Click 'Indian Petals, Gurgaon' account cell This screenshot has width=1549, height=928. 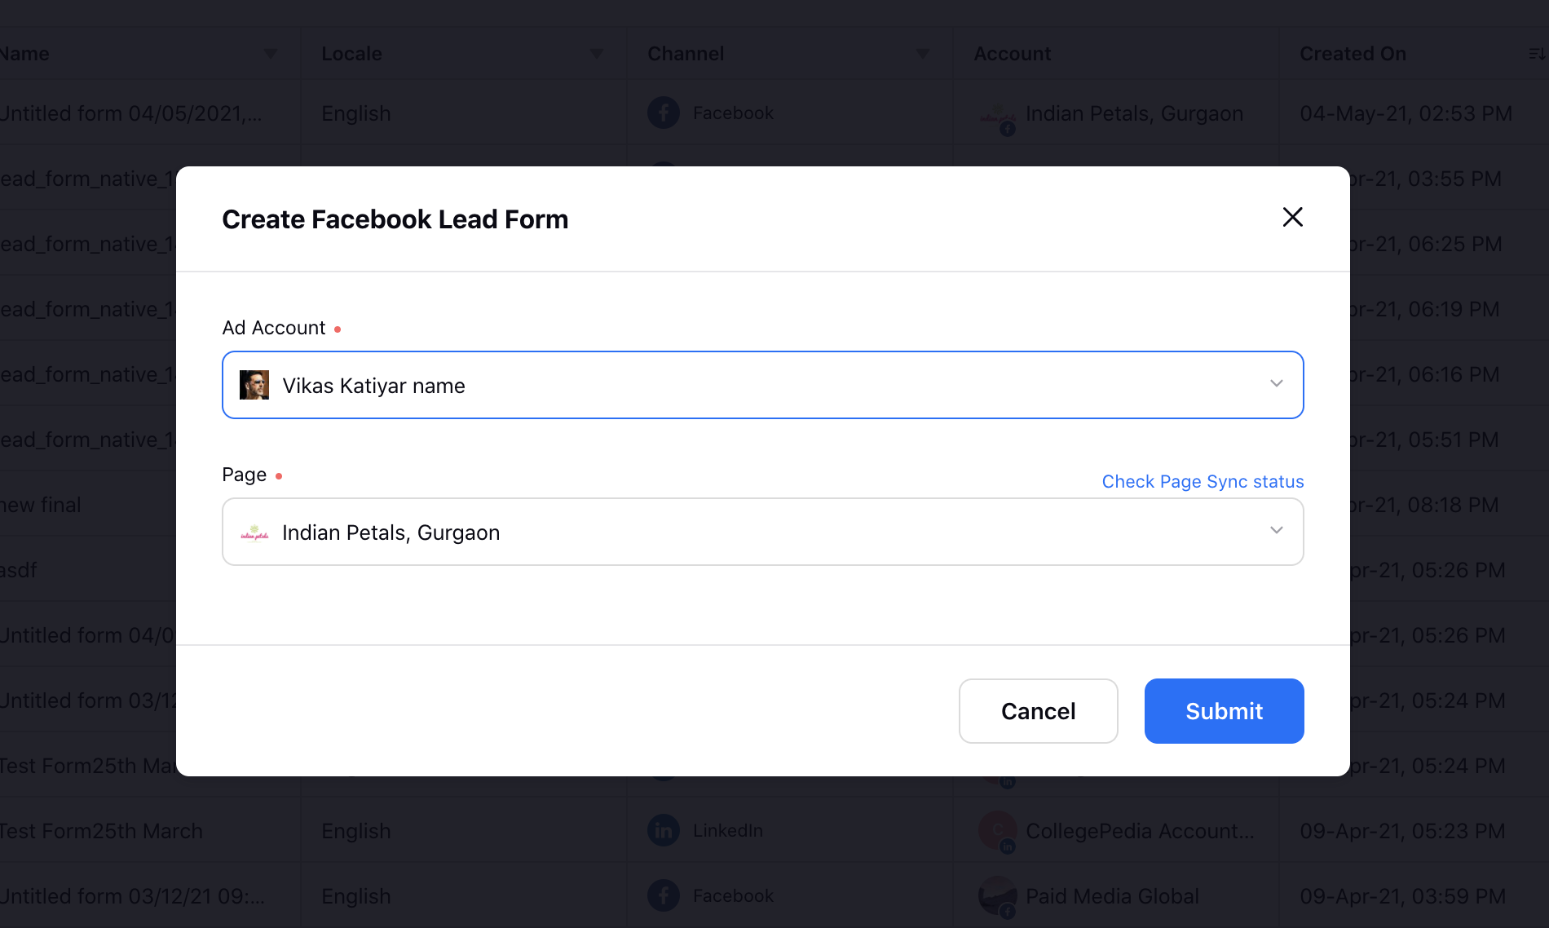pyautogui.click(x=1134, y=113)
